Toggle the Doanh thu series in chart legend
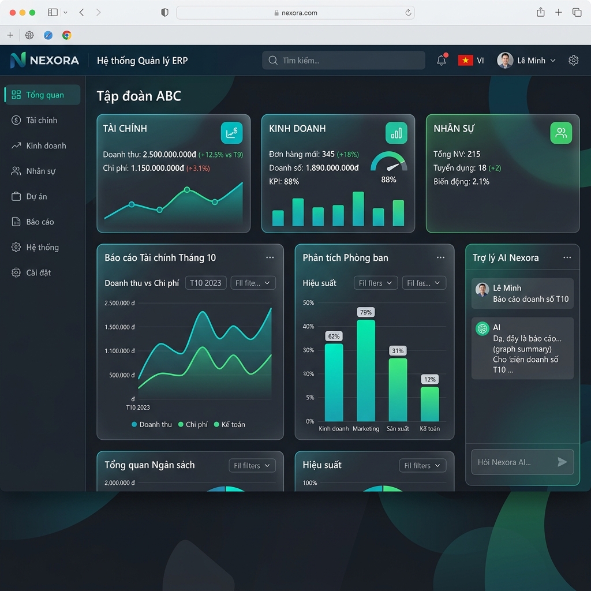 click(x=151, y=423)
